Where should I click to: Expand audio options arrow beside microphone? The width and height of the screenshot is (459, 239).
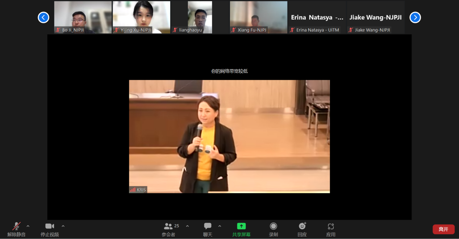click(x=28, y=226)
